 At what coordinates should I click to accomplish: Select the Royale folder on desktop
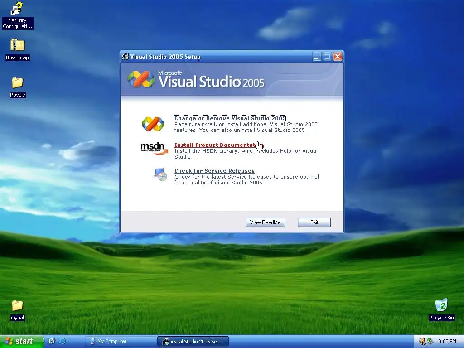pyautogui.click(x=18, y=87)
